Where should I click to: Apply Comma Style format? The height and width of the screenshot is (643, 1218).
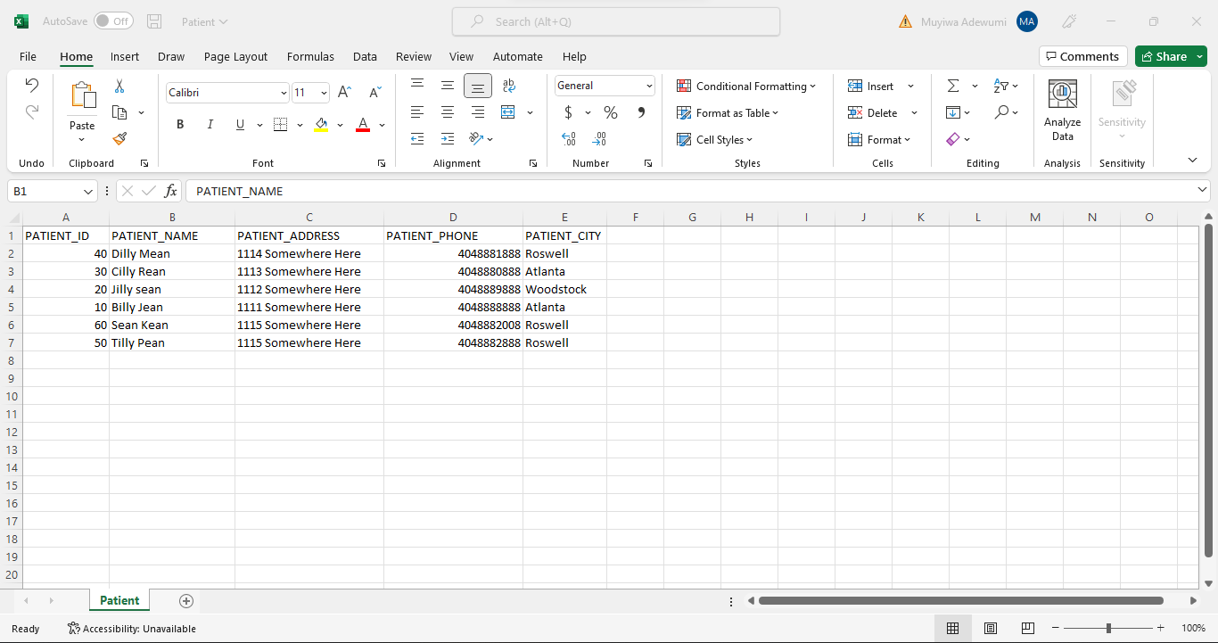tap(641, 112)
